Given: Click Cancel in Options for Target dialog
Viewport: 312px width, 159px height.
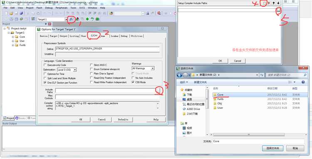Looking at the screenshot, I should pos(102,120).
